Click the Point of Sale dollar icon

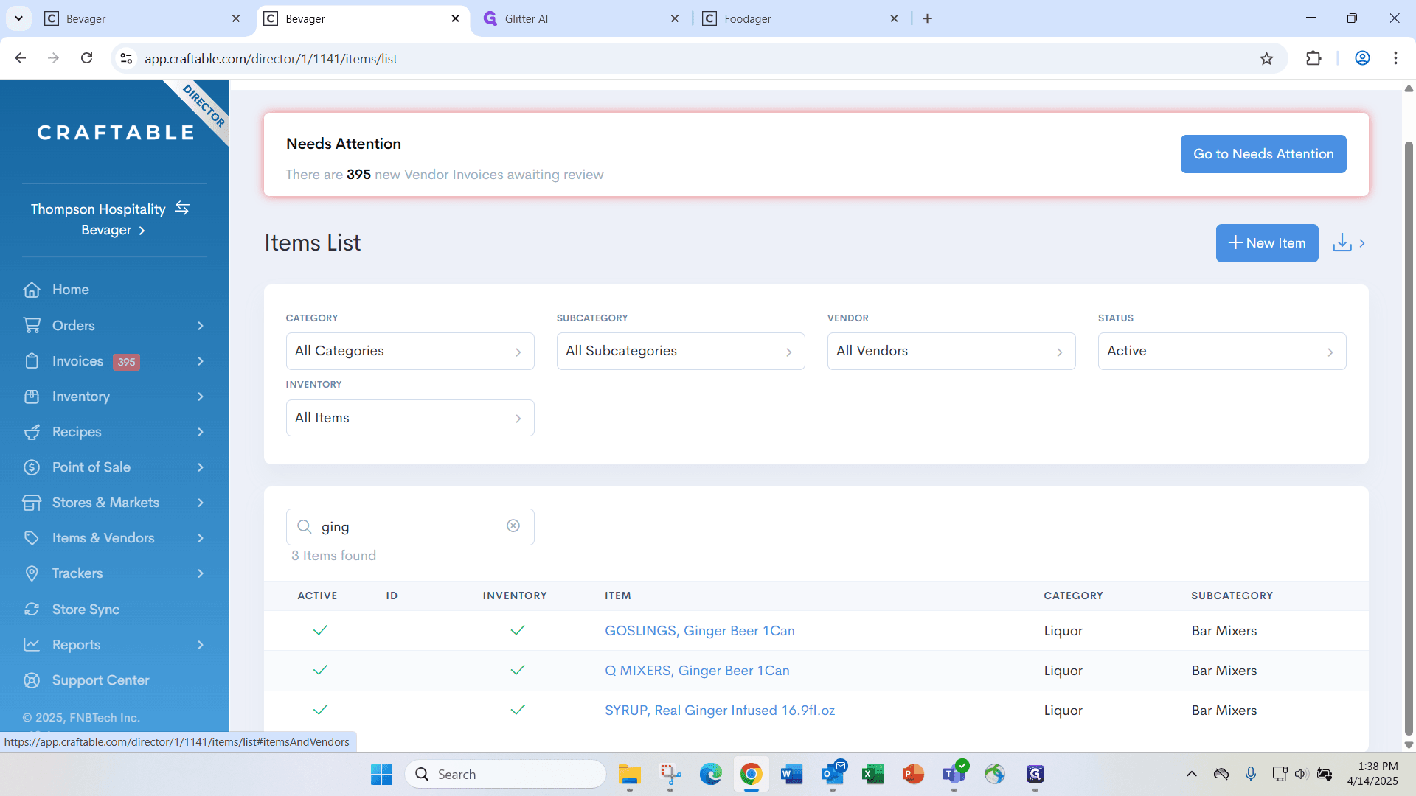pyautogui.click(x=32, y=467)
